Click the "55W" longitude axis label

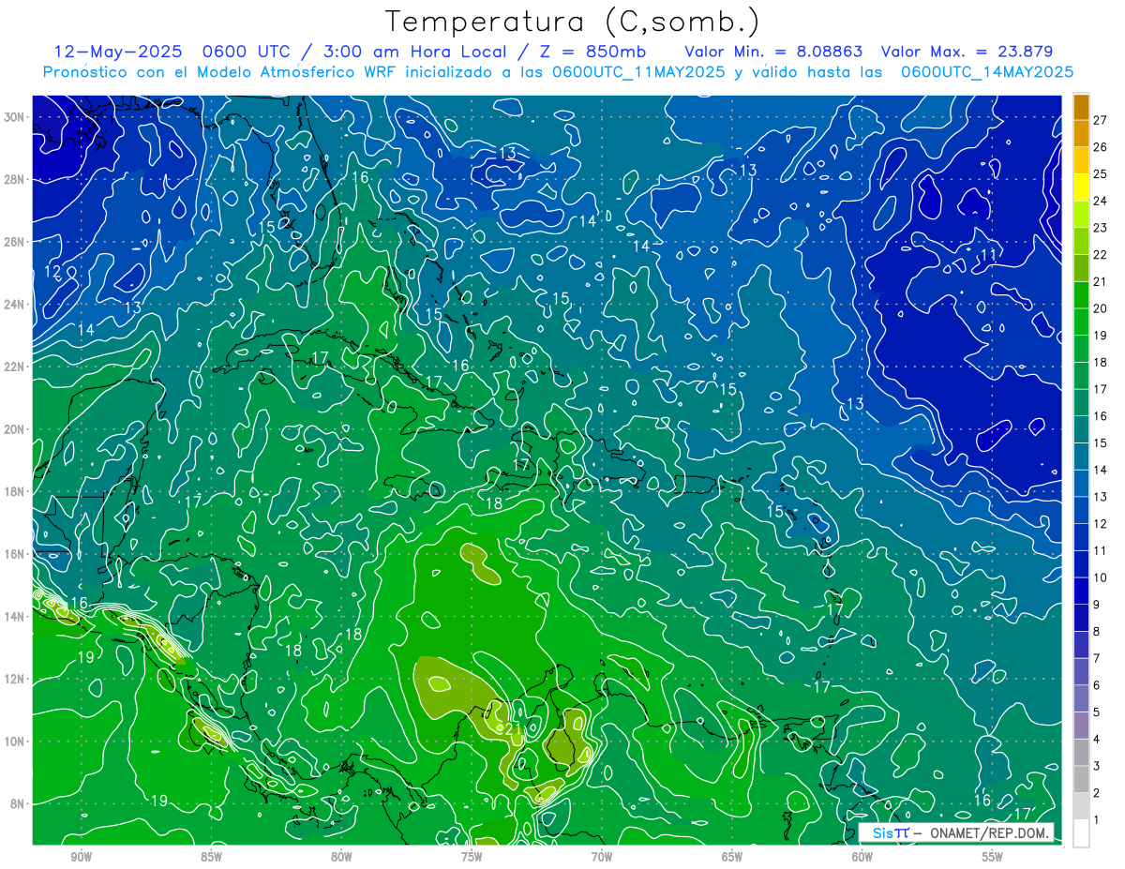pos(993,857)
